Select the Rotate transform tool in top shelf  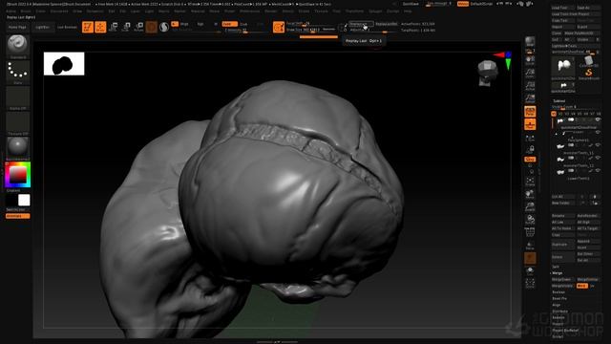tap(138, 27)
